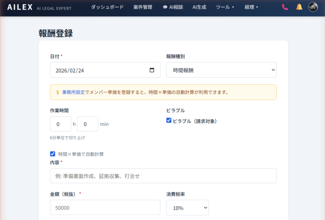Screen dimensions: 325x220
Task: Open 案件管理 in navigation
Action: [143, 7]
